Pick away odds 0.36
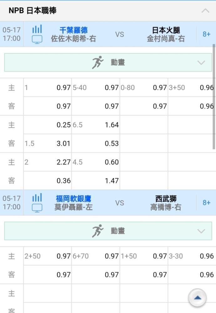The height and width of the screenshot is (313, 216). click(64, 181)
